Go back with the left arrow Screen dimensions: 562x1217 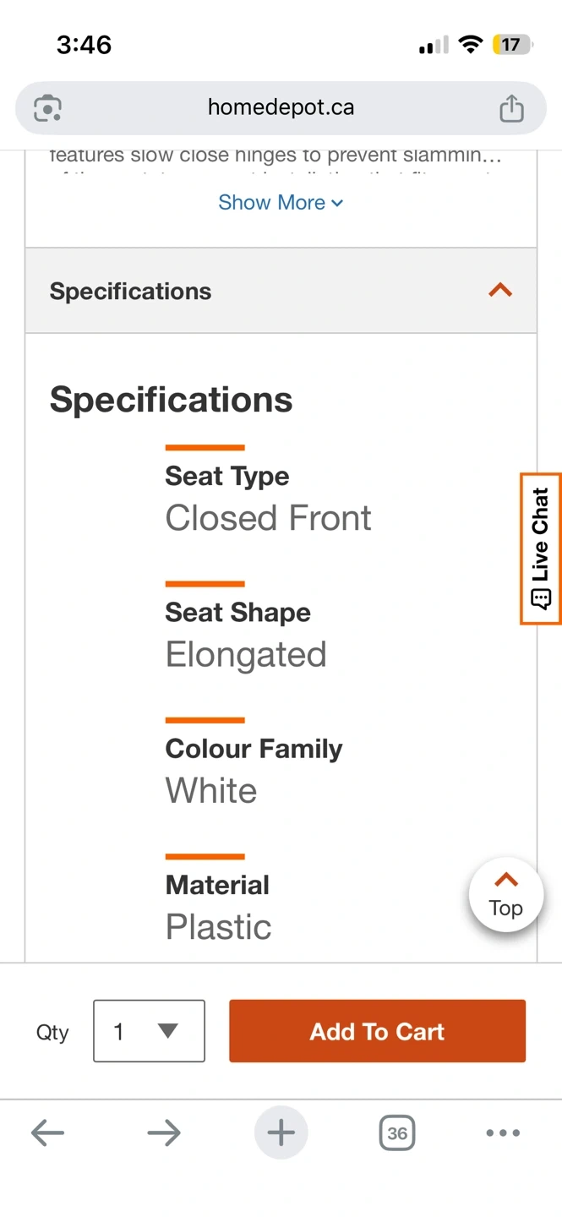[47, 1133]
